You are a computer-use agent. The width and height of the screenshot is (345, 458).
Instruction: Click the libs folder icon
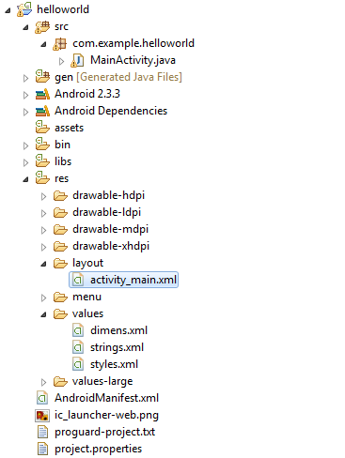(x=42, y=161)
